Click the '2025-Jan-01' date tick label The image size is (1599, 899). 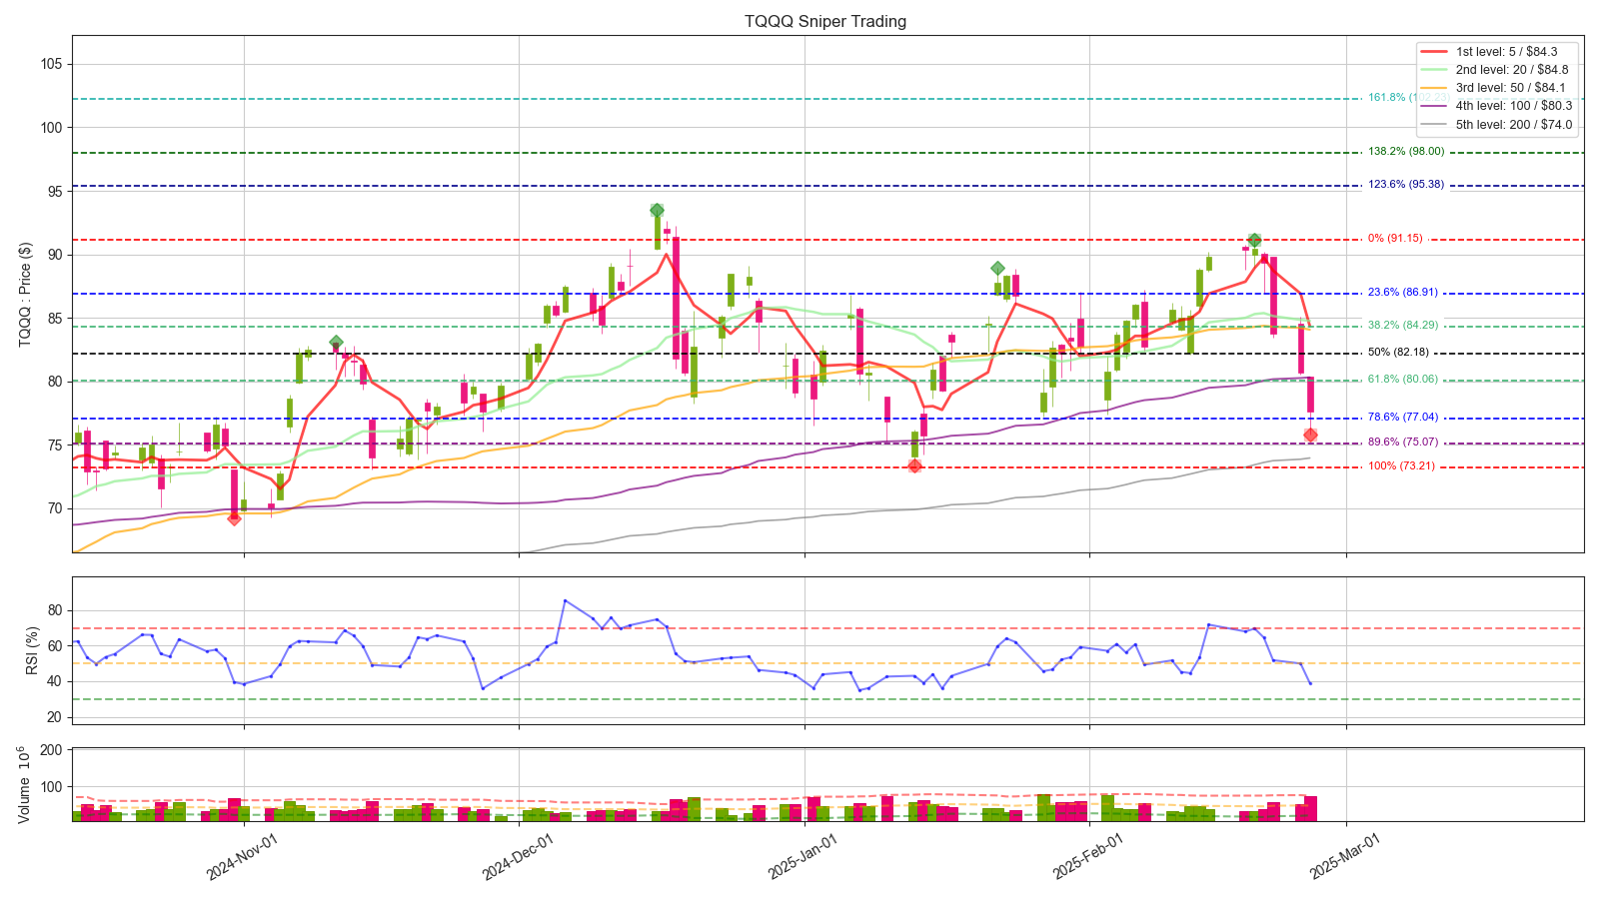click(803, 856)
